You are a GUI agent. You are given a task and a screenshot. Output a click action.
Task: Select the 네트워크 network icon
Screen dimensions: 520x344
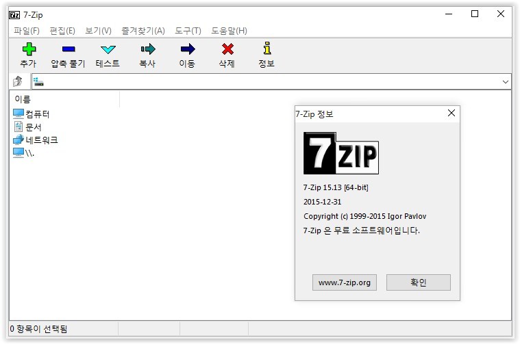tap(18, 140)
